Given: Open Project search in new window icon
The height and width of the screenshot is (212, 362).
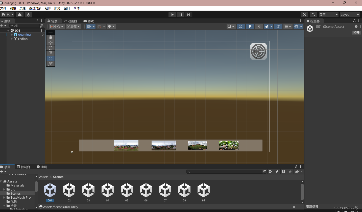Looking at the screenshot, I should coord(264,172).
